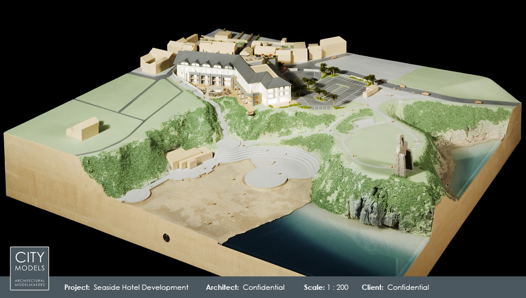Click the small building beside the beach

coord(188,157)
